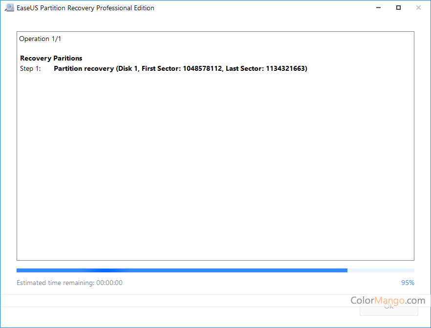Click the bright highlight on the progress bar
Viewport: 431px width, 328px height.
click(108, 270)
